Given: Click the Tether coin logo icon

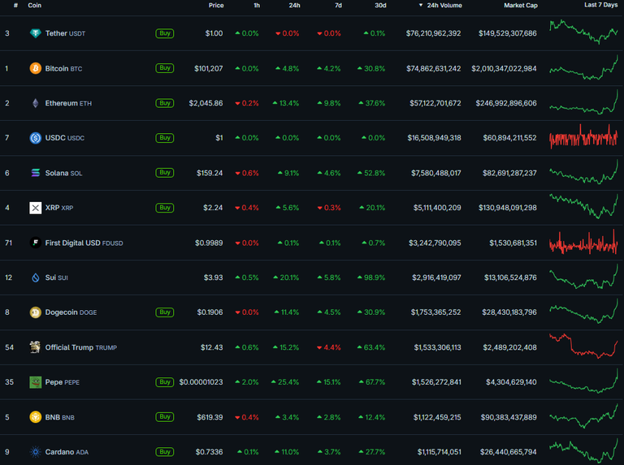Looking at the screenshot, I should click(36, 33).
